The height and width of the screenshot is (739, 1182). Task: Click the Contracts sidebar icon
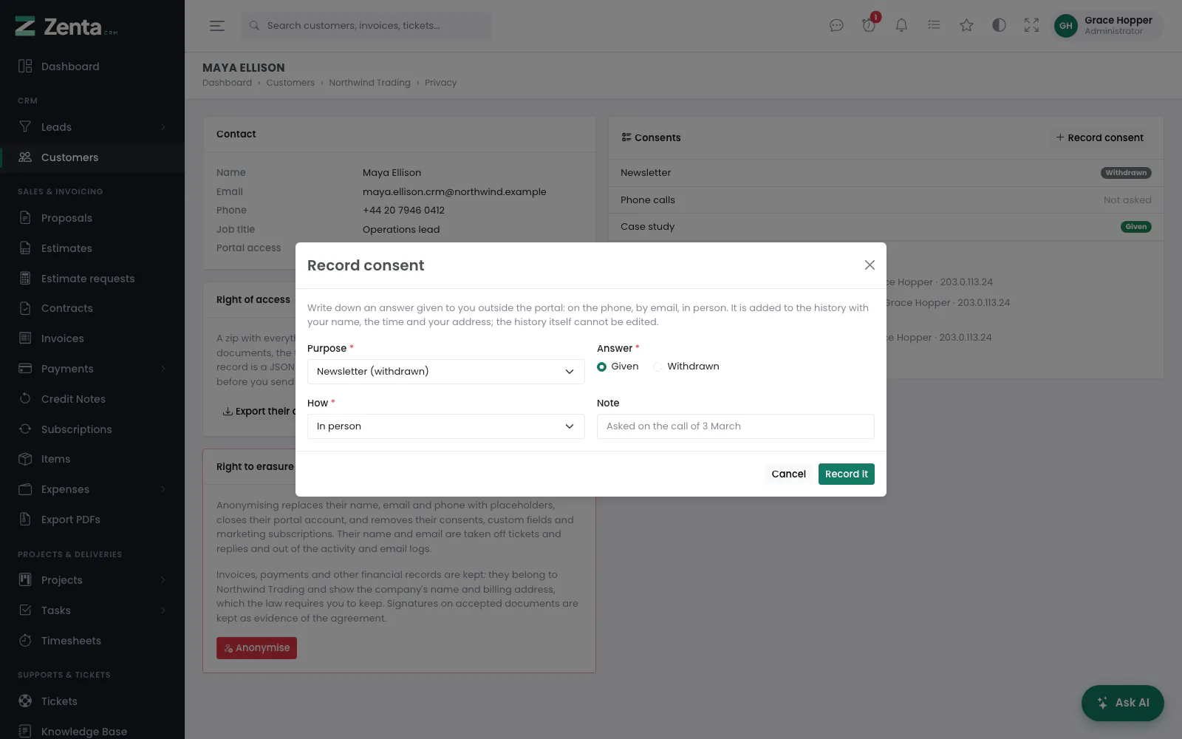pyautogui.click(x=25, y=308)
